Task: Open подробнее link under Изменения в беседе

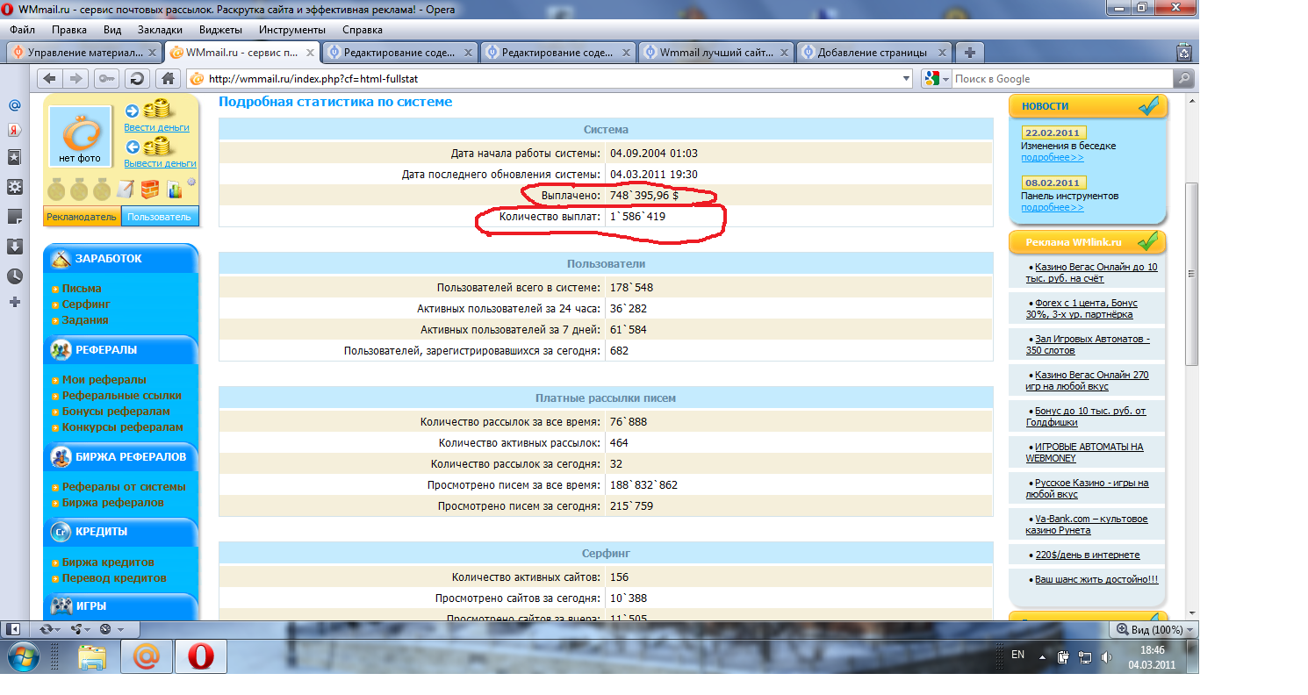Action: [x=1052, y=158]
